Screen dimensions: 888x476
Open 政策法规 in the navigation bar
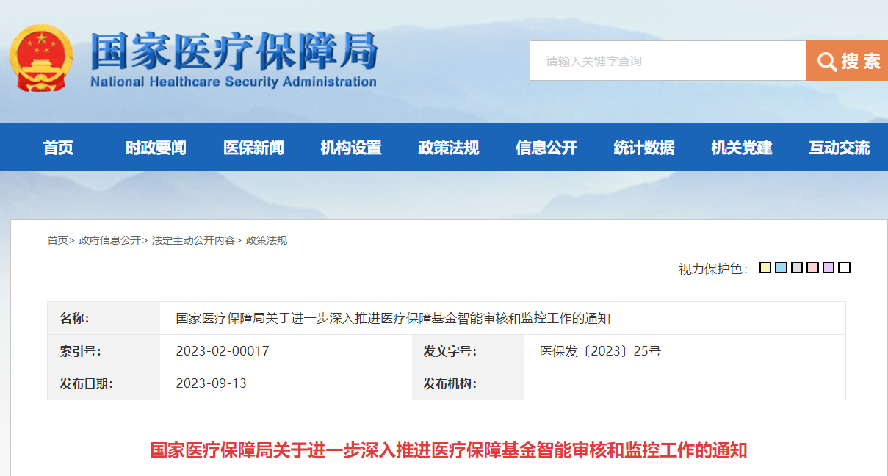[449, 148]
